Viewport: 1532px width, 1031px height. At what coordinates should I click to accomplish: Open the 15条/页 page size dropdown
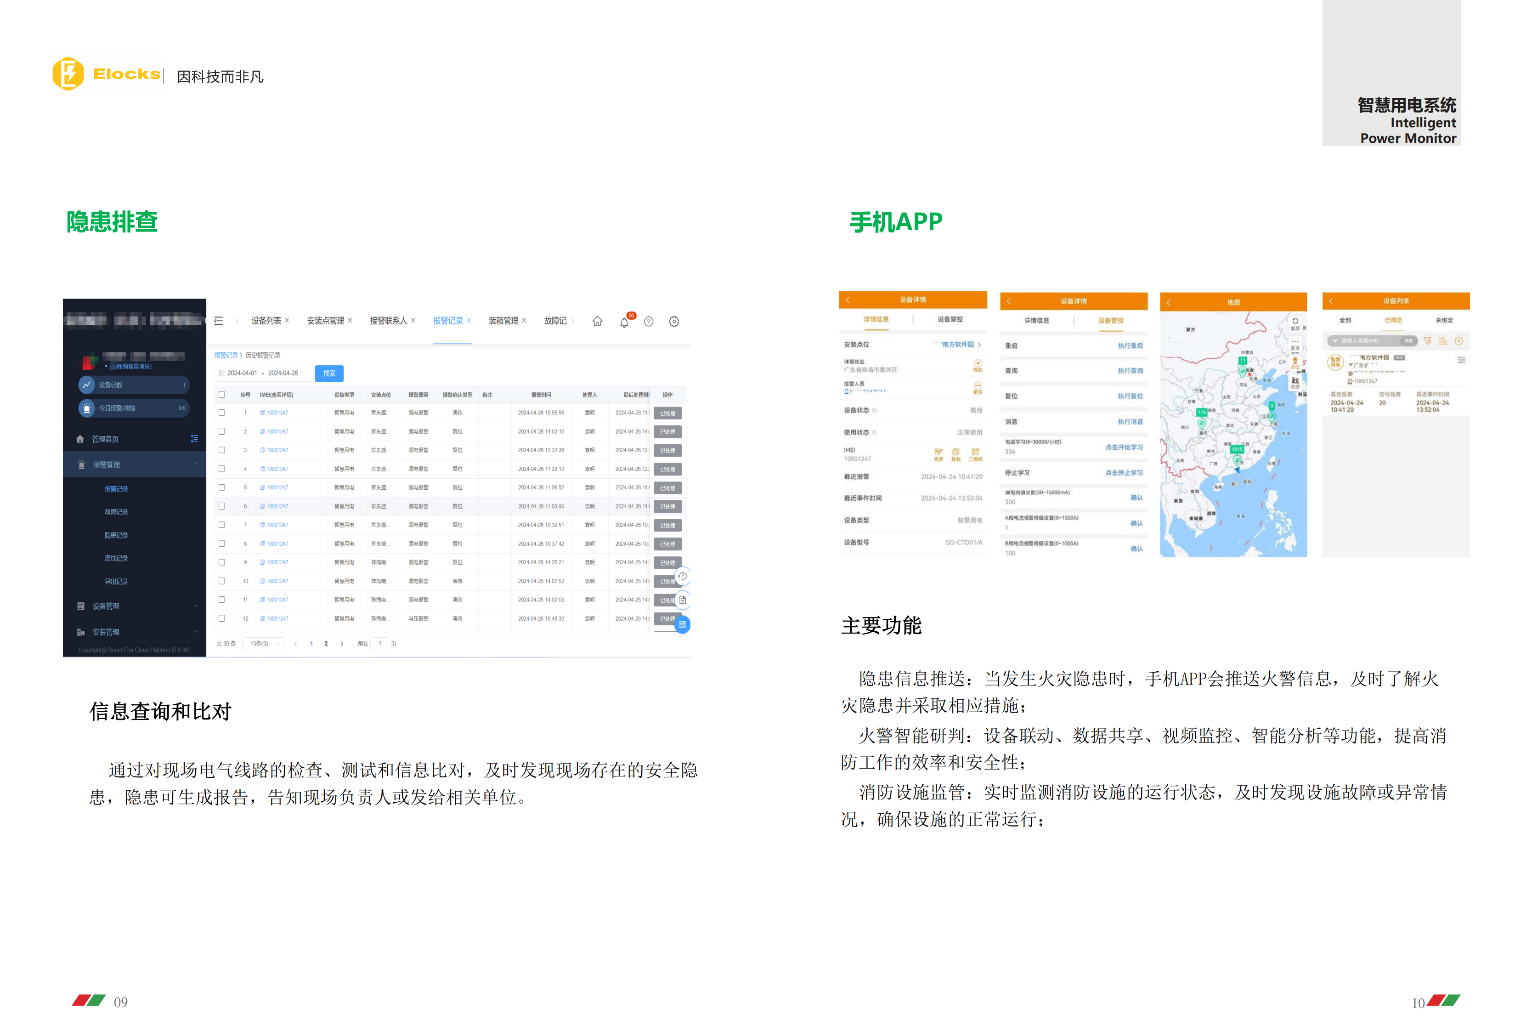pos(263,644)
